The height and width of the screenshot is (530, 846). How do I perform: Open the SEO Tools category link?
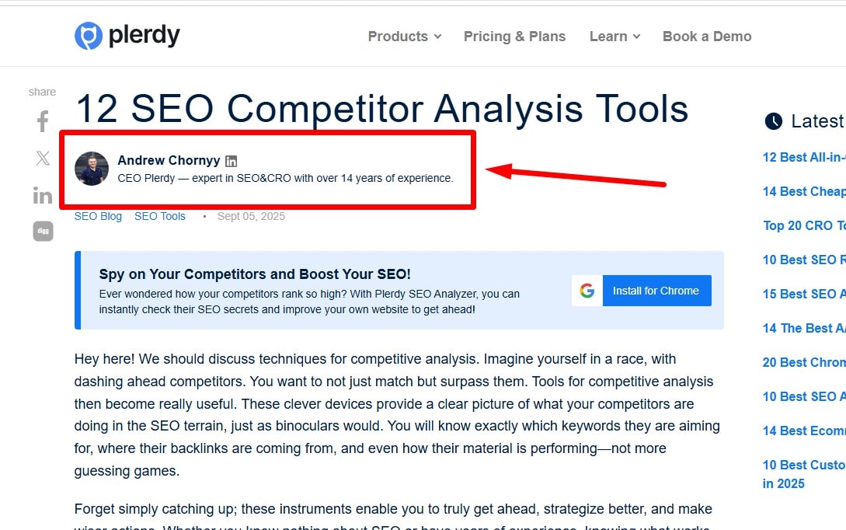click(x=160, y=216)
